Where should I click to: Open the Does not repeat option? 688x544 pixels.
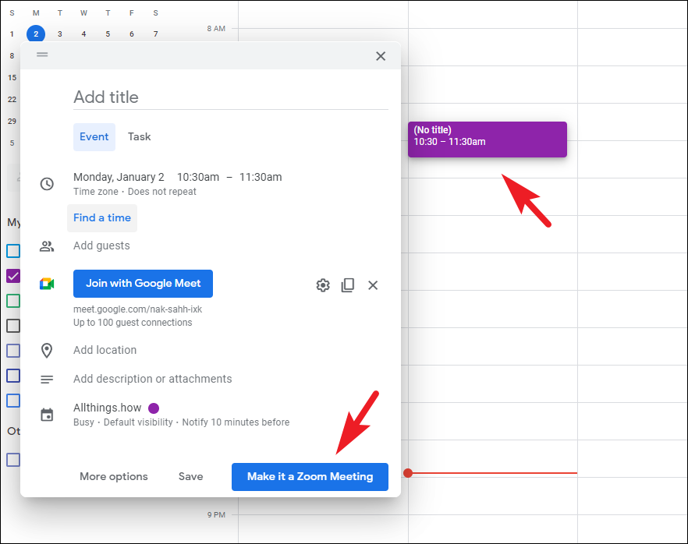pos(162,192)
